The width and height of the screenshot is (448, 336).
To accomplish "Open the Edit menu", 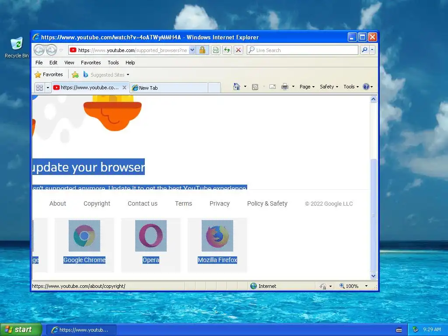I will point(53,63).
